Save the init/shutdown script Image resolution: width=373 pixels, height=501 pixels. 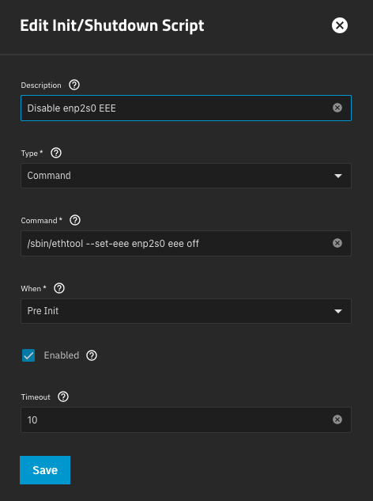tap(45, 470)
